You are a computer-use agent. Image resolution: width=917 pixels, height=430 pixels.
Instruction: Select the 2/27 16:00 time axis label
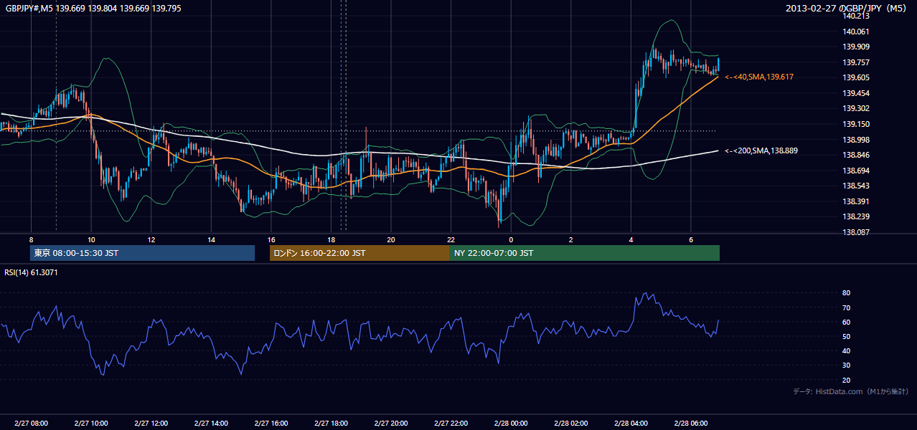[271, 424]
